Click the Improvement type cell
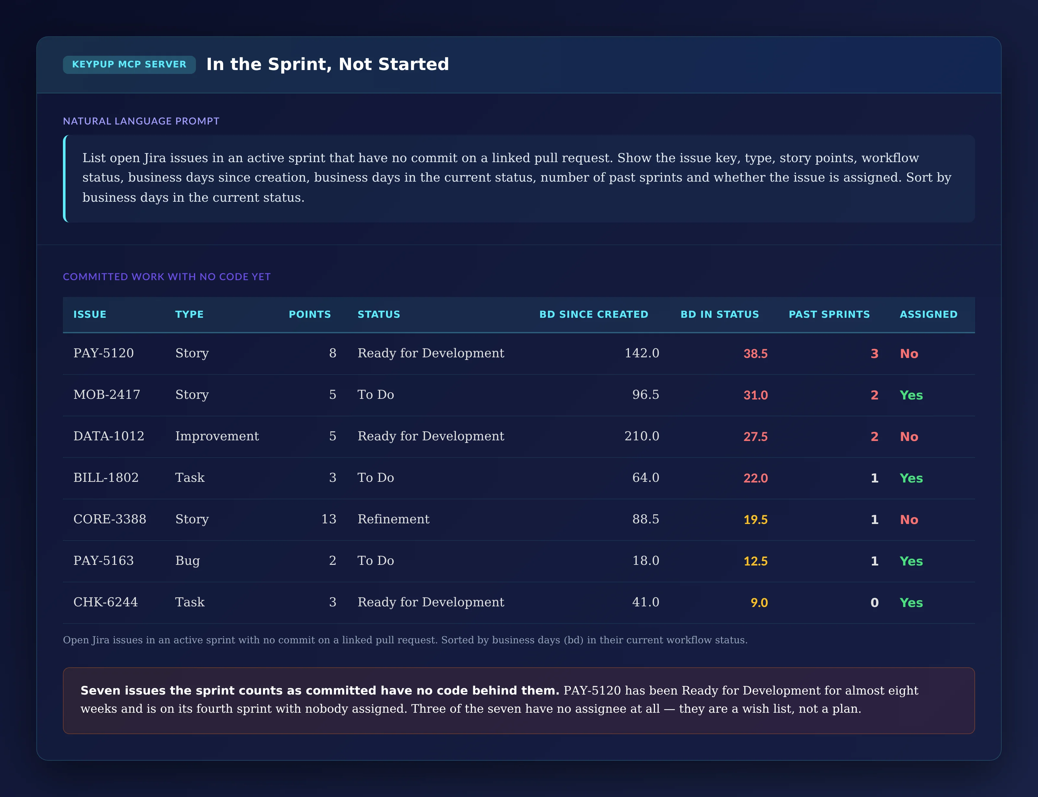Screen dimensions: 1038x797 coord(217,436)
